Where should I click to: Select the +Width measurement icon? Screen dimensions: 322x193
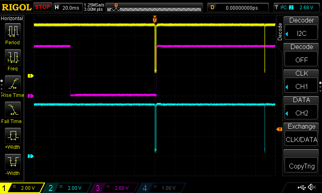[12, 136]
